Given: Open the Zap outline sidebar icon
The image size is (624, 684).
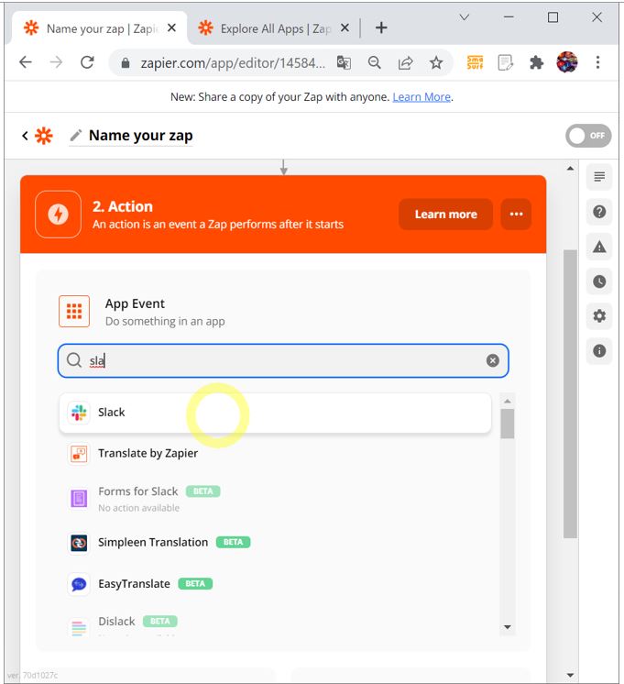Looking at the screenshot, I should coord(599,177).
